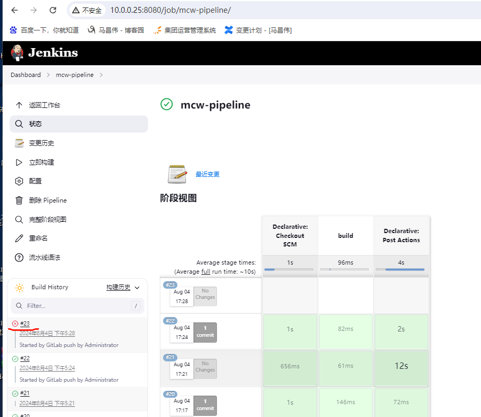Click the trash icon beside 删除 Pipeline
Viewport: 481px width, 417px height.
click(x=19, y=200)
